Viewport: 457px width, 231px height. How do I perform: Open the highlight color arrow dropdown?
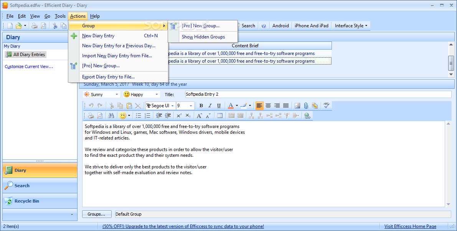(250, 106)
